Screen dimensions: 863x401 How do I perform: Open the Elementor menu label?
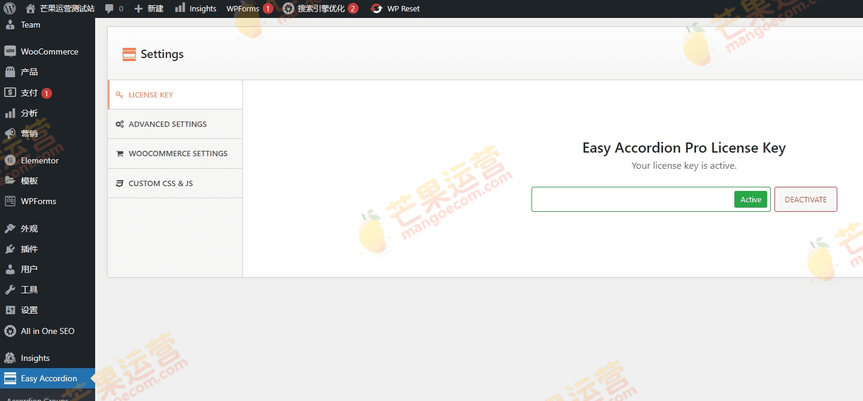tap(40, 160)
